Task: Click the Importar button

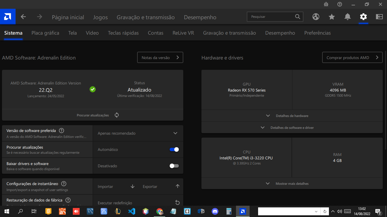Action: tap(116, 186)
